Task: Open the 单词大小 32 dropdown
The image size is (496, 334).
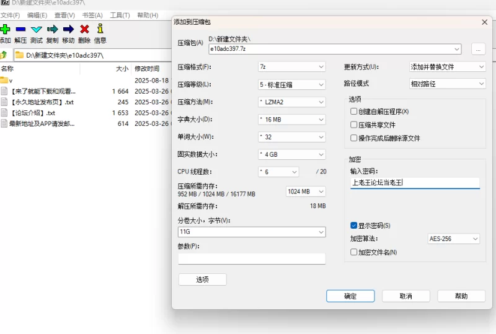Action: tap(291, 136)
